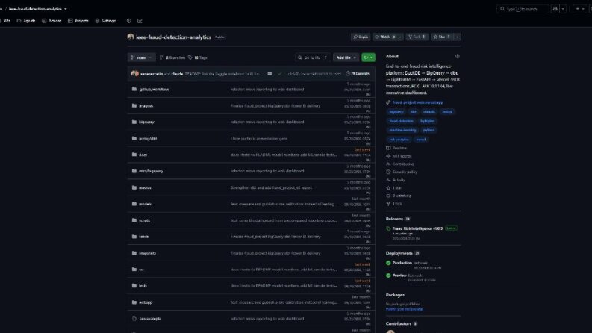
Task: Open the snapshots folder
Action: [147, 253]
